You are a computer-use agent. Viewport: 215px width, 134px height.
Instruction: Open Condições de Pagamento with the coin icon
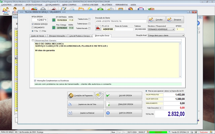(x=81, y=95)
